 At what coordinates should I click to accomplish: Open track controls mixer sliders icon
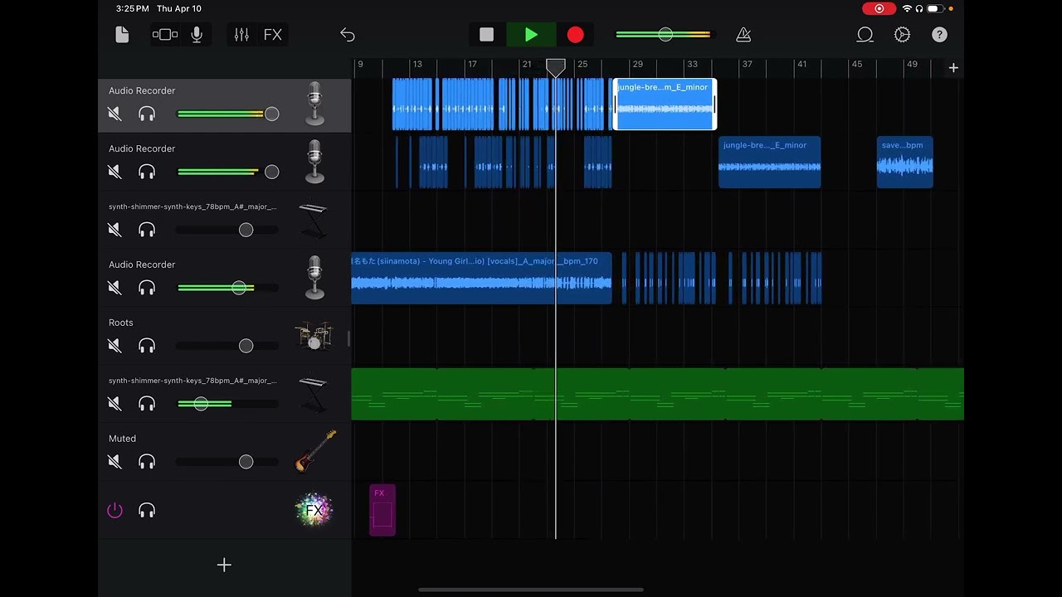(241, 35)
